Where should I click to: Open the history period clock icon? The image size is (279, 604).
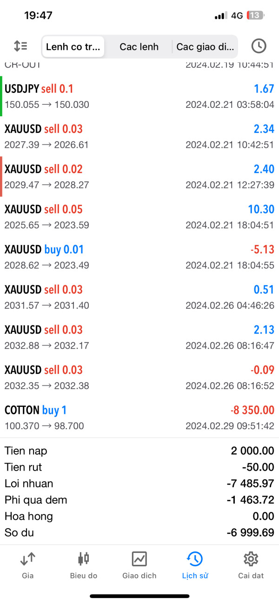coord(259,46)
